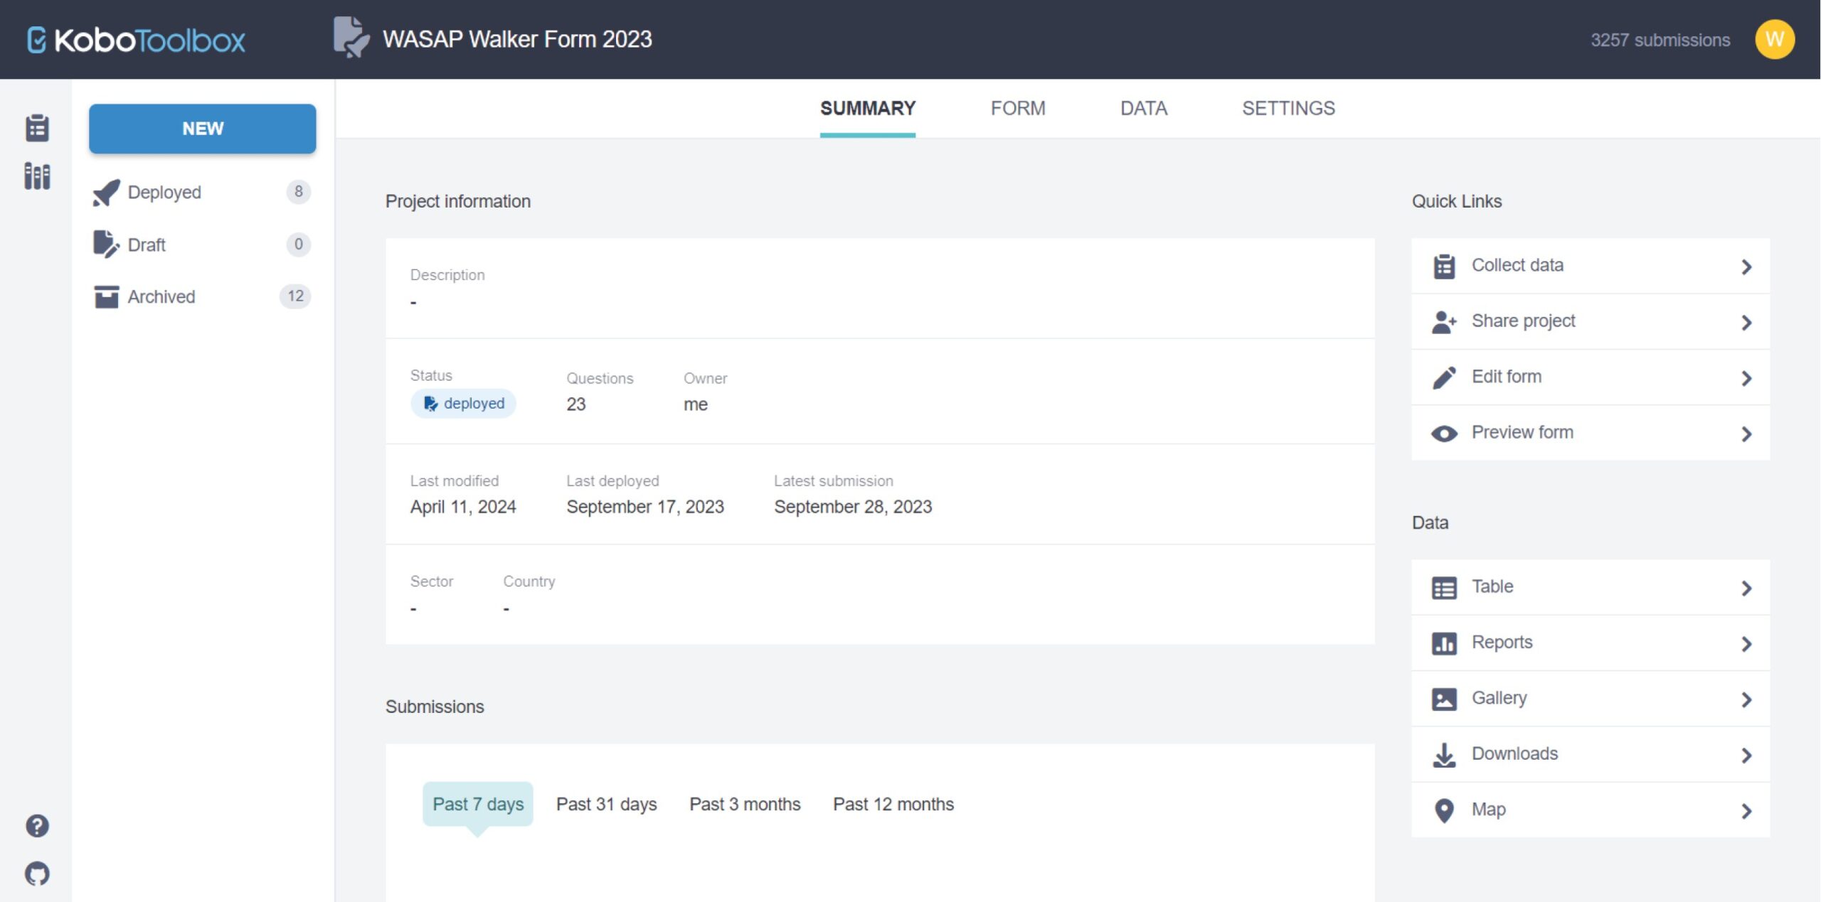This screenshot has width=1821, height=902.
Task: Switch to the SETTINGS tab
Action: click(1288, 108)
